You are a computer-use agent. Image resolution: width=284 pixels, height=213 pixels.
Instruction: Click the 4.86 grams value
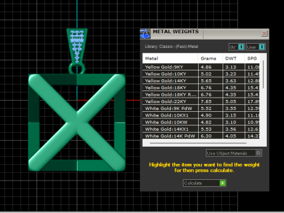point(206,67)
